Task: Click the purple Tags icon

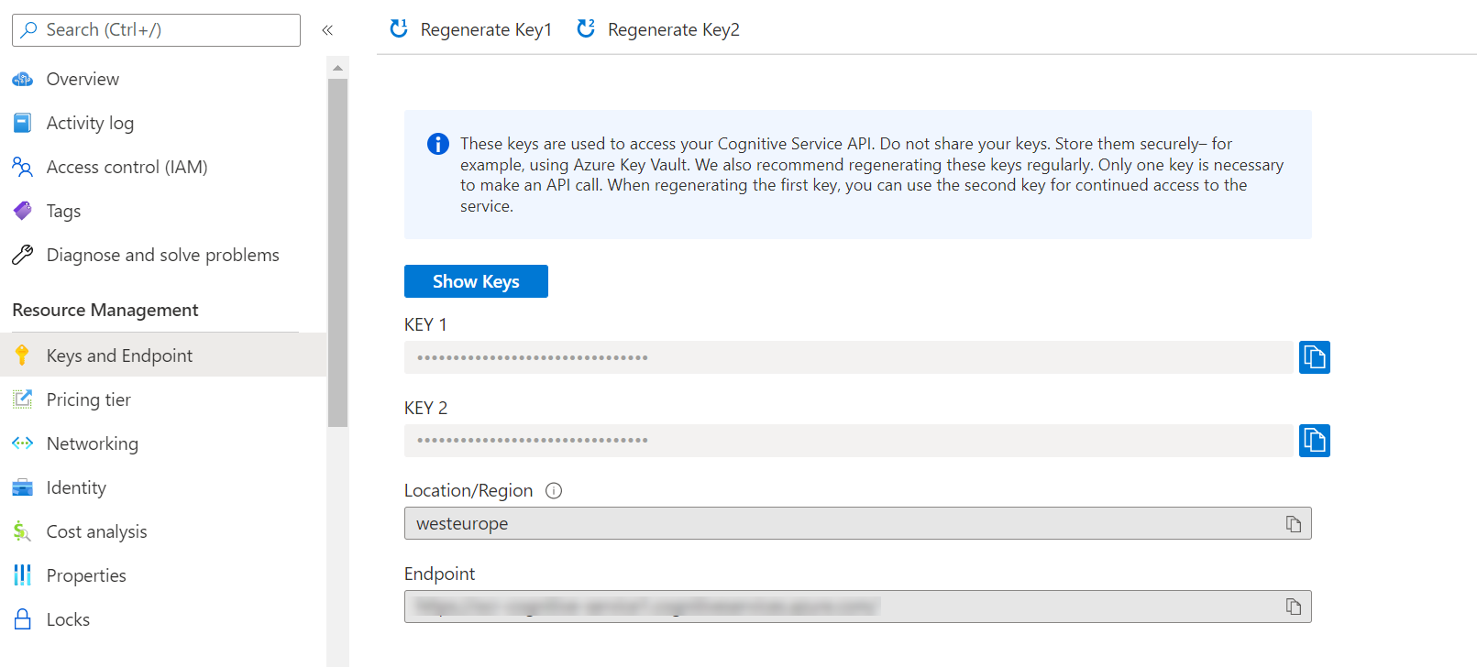Action: tap(22, 211)
